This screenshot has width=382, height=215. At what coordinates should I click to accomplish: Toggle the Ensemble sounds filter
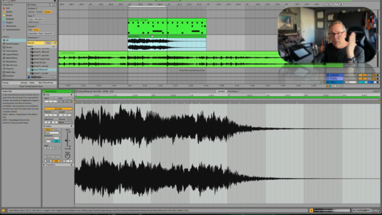33,33
